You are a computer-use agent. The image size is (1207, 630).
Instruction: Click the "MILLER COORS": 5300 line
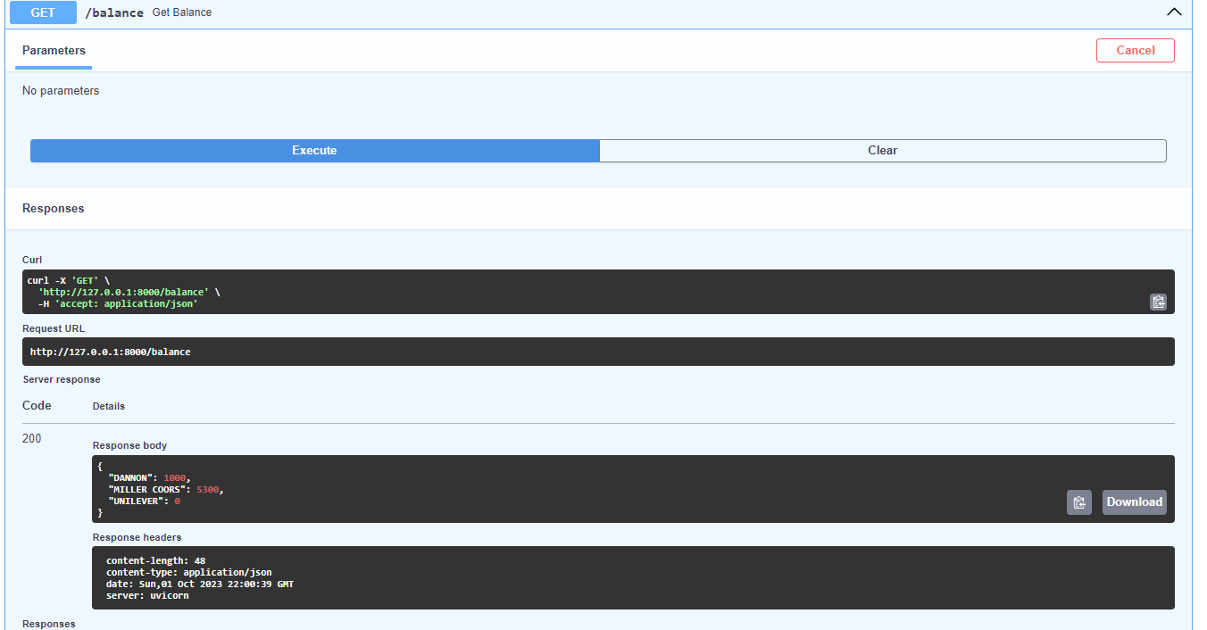166,490
